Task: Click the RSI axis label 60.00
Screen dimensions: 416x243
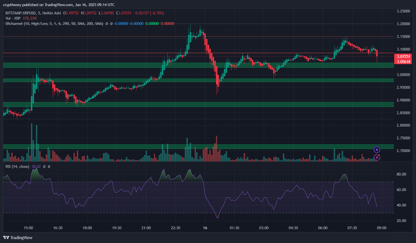Action: [x=401, y=190]
